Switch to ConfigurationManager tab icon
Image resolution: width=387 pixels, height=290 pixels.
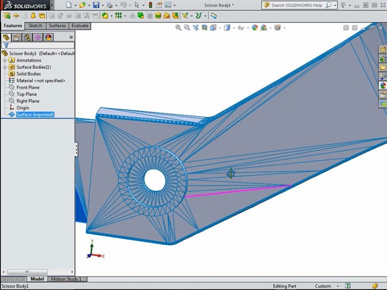tap(27, 37)
